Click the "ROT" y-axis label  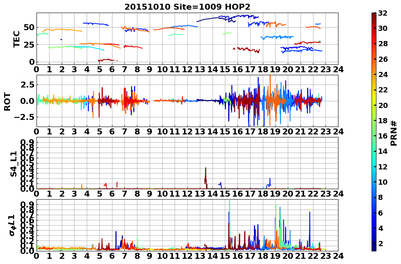(x=7, y=102)
